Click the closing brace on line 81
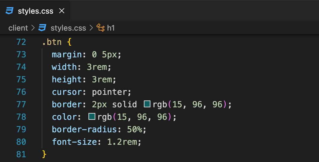Viewport: 319px width, 162px height. tap(44, 154)
